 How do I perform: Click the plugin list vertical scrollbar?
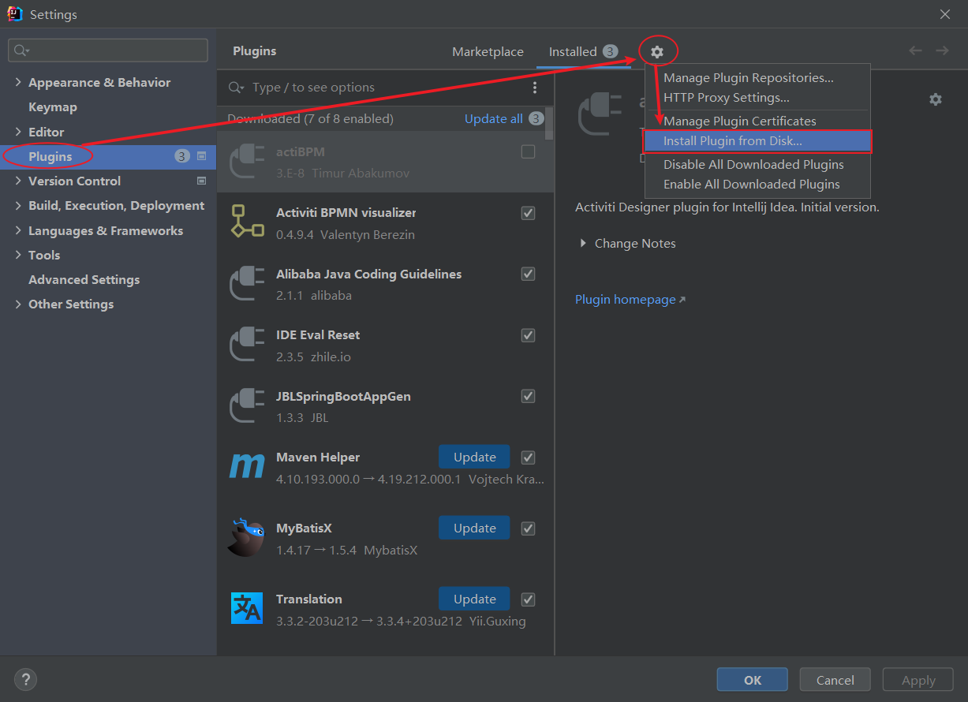coord(550,123)
